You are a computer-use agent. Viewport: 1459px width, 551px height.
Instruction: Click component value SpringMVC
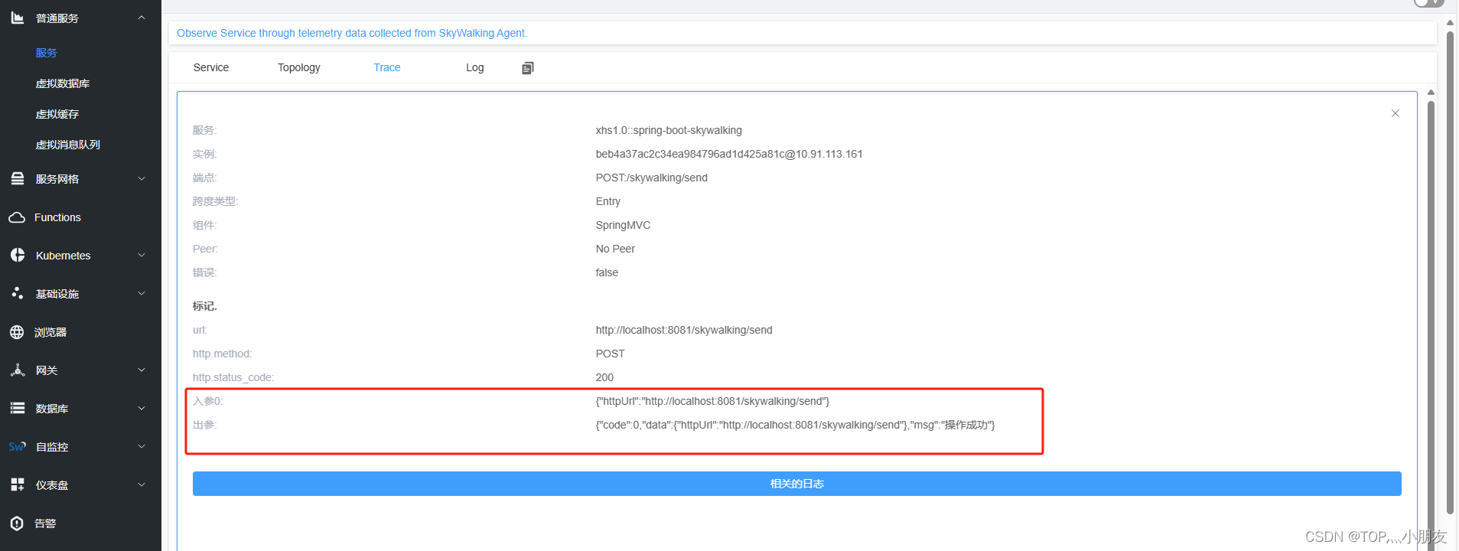pyautogui.click(x=623, y=225)
